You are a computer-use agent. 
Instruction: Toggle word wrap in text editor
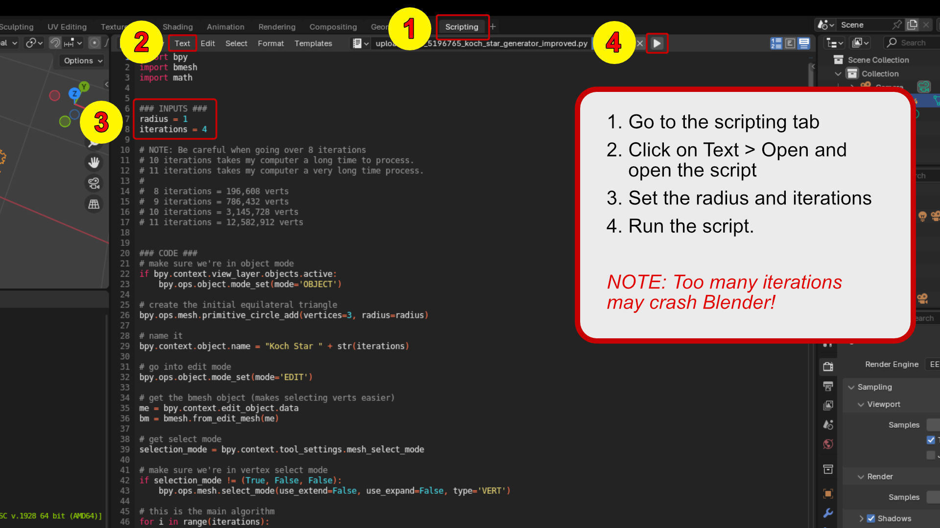[790, 44]
